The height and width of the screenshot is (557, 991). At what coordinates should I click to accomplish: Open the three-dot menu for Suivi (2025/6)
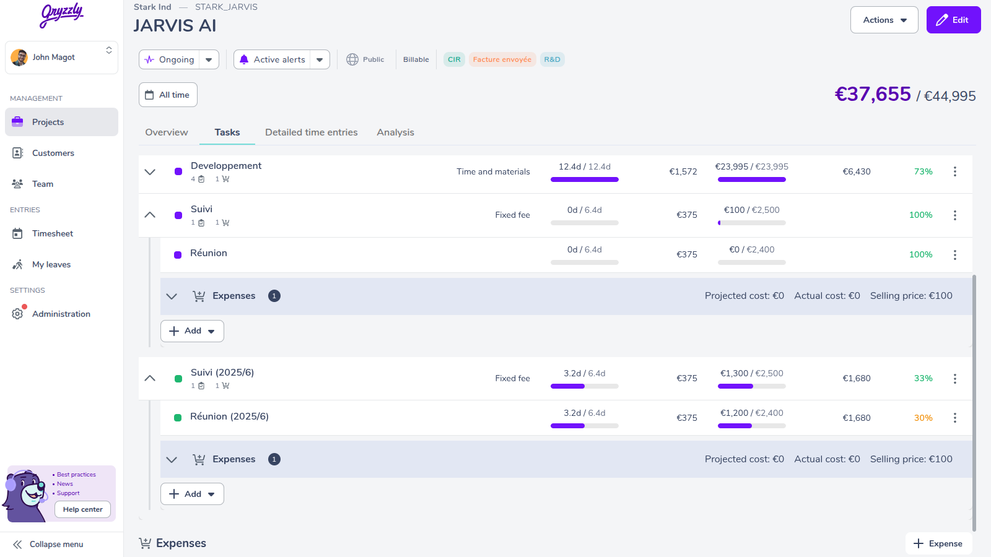954,378
